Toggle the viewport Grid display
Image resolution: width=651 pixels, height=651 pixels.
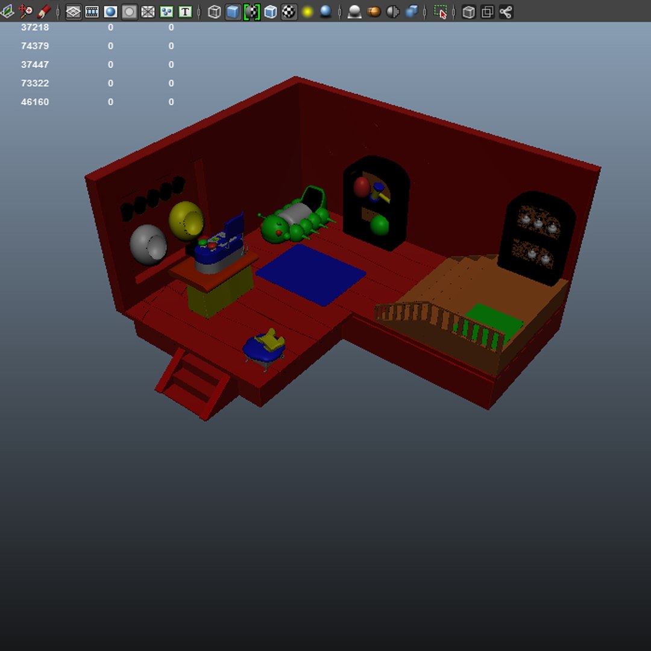coord(73,11)
